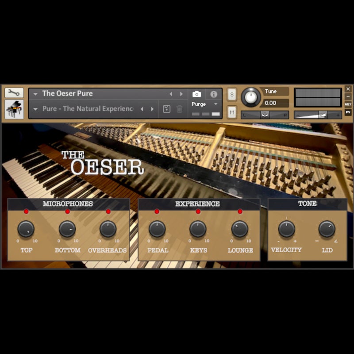Adjust the output volume slider
This screenshot has width=354, height=354.
click(318, 115)
